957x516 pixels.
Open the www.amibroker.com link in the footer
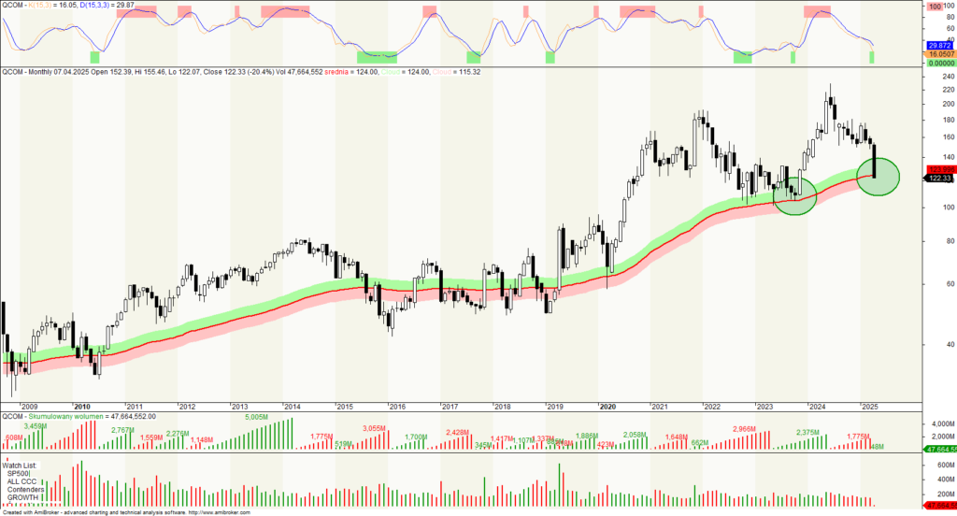225,511
